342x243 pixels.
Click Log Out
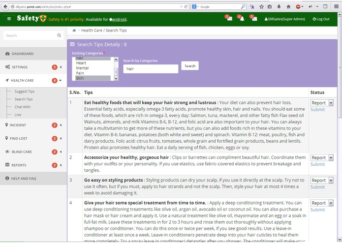point(321,19)
